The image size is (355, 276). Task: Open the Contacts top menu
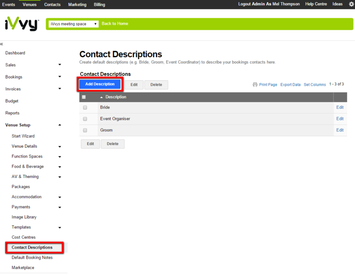[52, 4]
